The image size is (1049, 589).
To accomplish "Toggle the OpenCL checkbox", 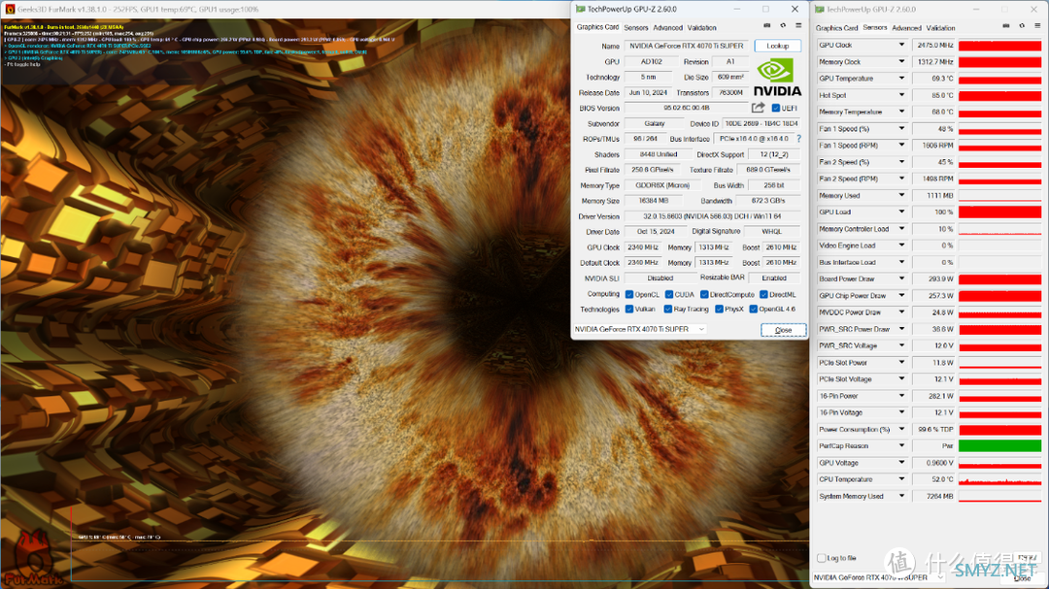I will pyautogui.click(x=628, y=294).
